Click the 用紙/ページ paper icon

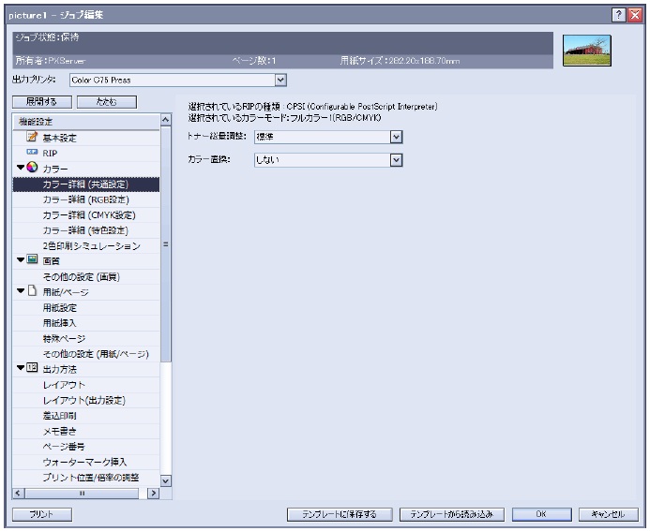[x=32, y=291]
